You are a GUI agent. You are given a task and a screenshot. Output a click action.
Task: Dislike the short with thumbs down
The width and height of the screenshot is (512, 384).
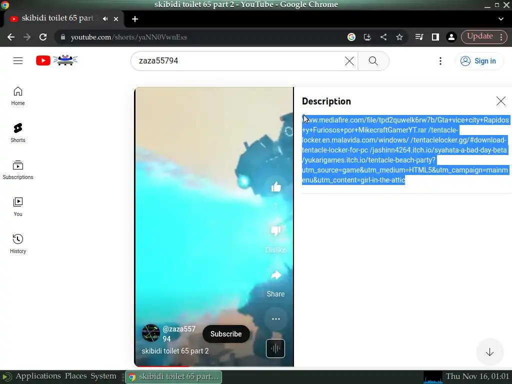pyautogui.click(x=276, y=231)
